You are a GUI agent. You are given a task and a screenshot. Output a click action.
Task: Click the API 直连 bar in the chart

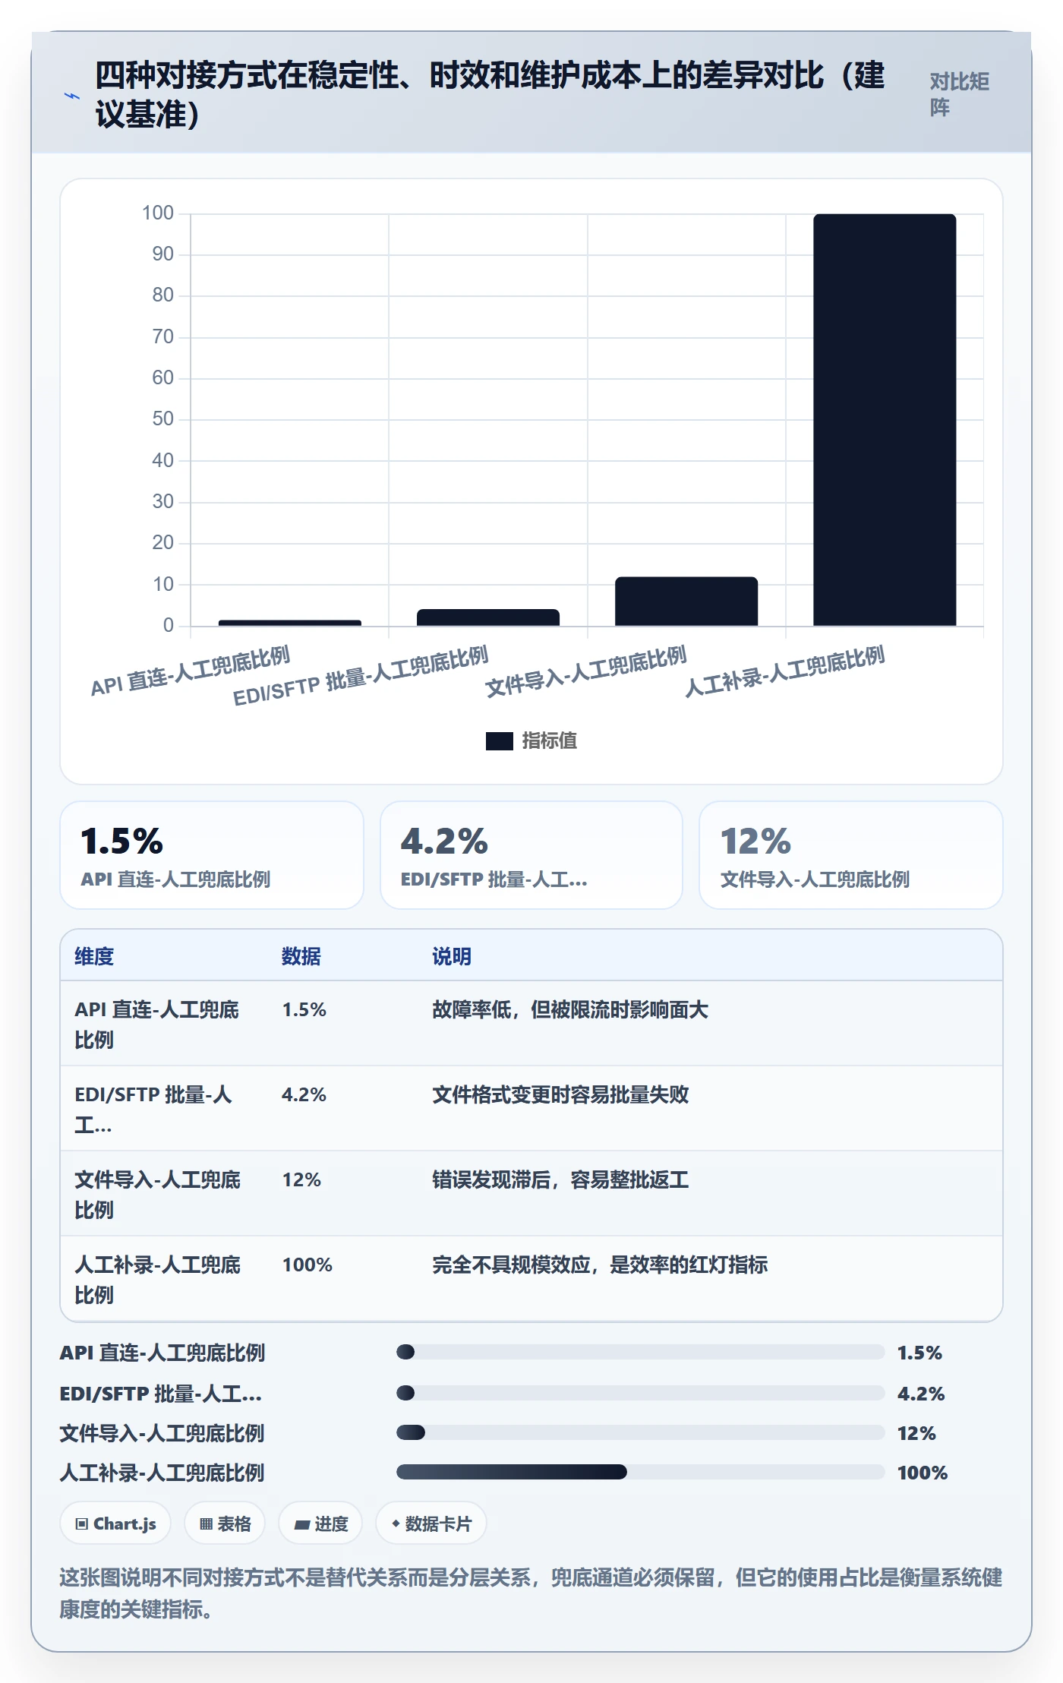coord(290,623)
